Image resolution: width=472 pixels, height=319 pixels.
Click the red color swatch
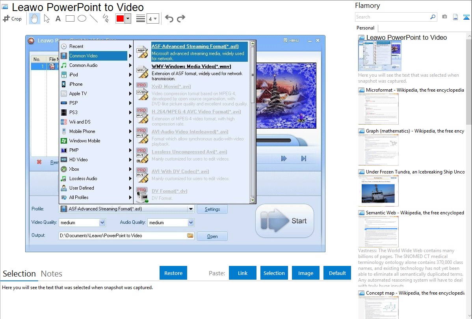click(x=120, y=18)
